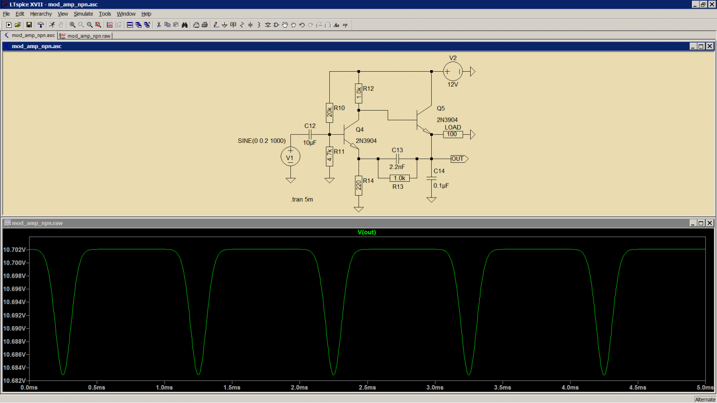Open the Control Panel hammer icon
The height and width of the screenshot is (403, 717).
pos(40,25)
